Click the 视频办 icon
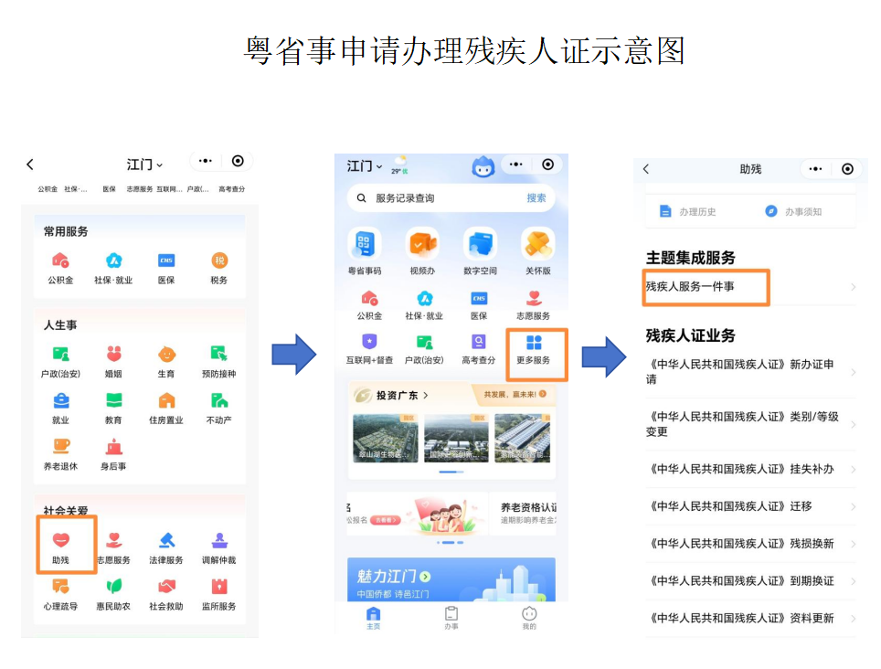Viewport: 881px width, 669px height. tap(422, 245)
